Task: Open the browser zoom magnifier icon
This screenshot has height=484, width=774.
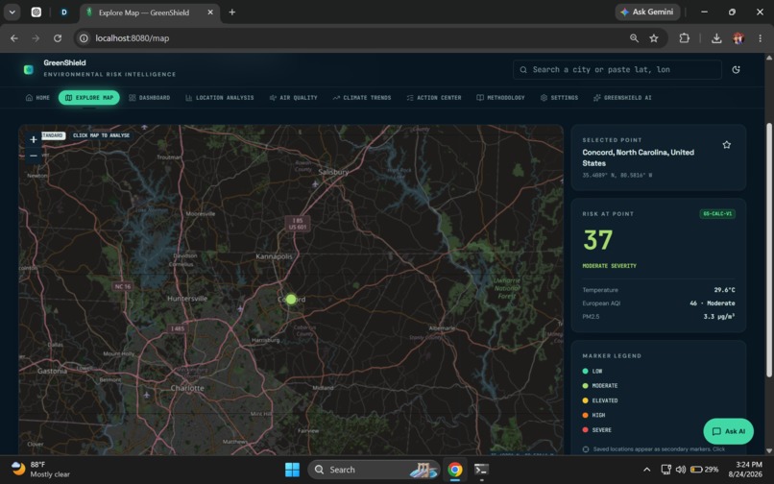Action: click(x=634, y=38)
